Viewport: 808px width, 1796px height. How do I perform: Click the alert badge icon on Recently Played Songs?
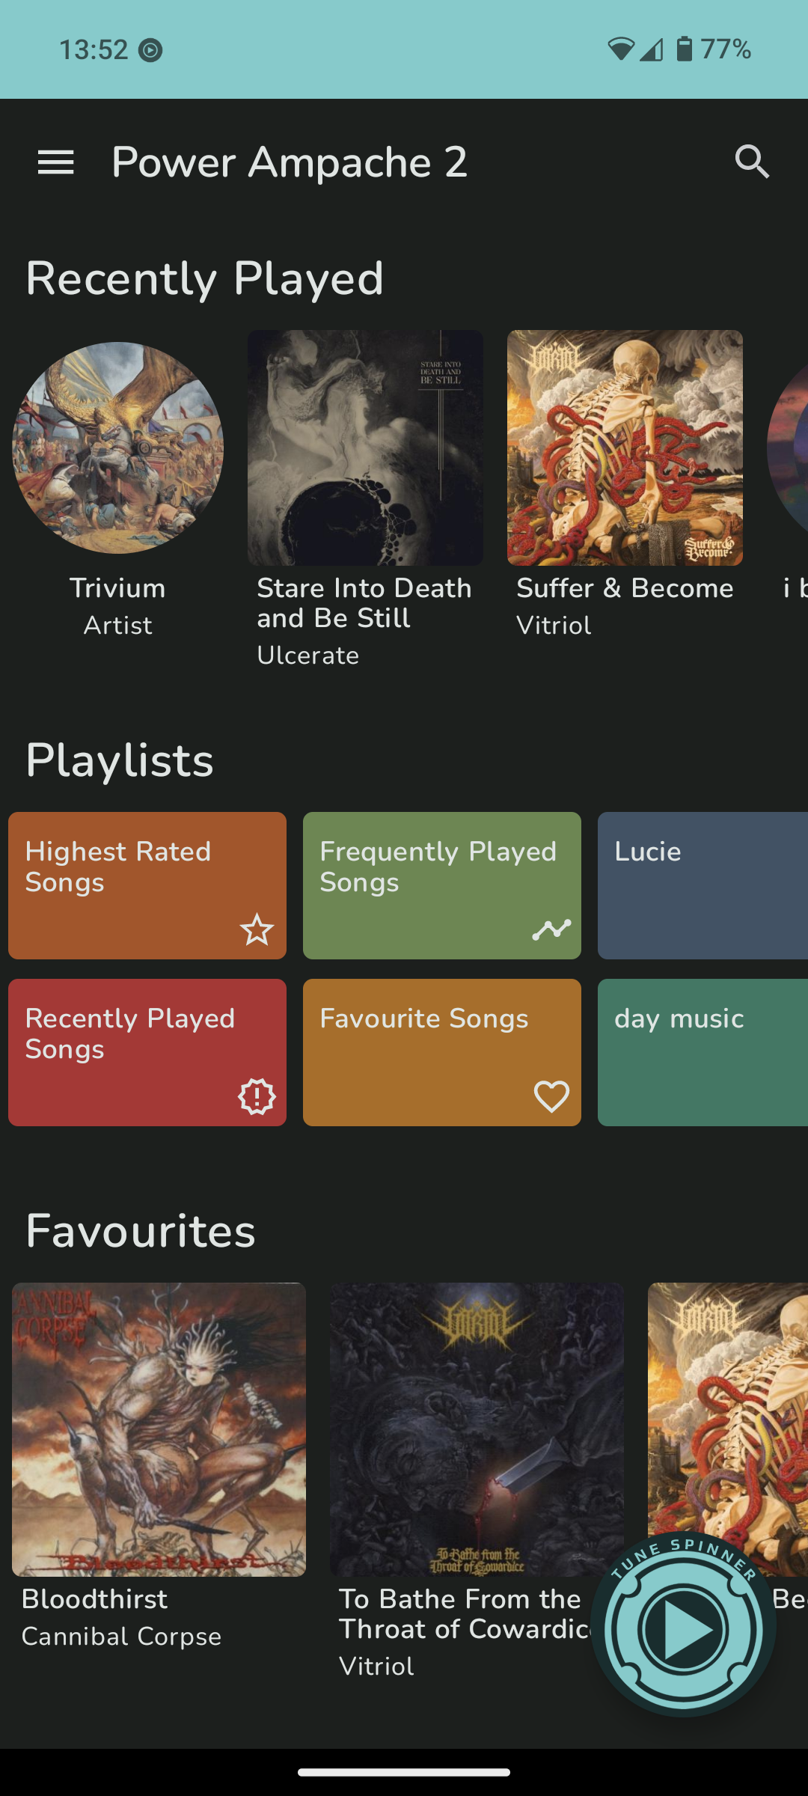point(257,1097)
